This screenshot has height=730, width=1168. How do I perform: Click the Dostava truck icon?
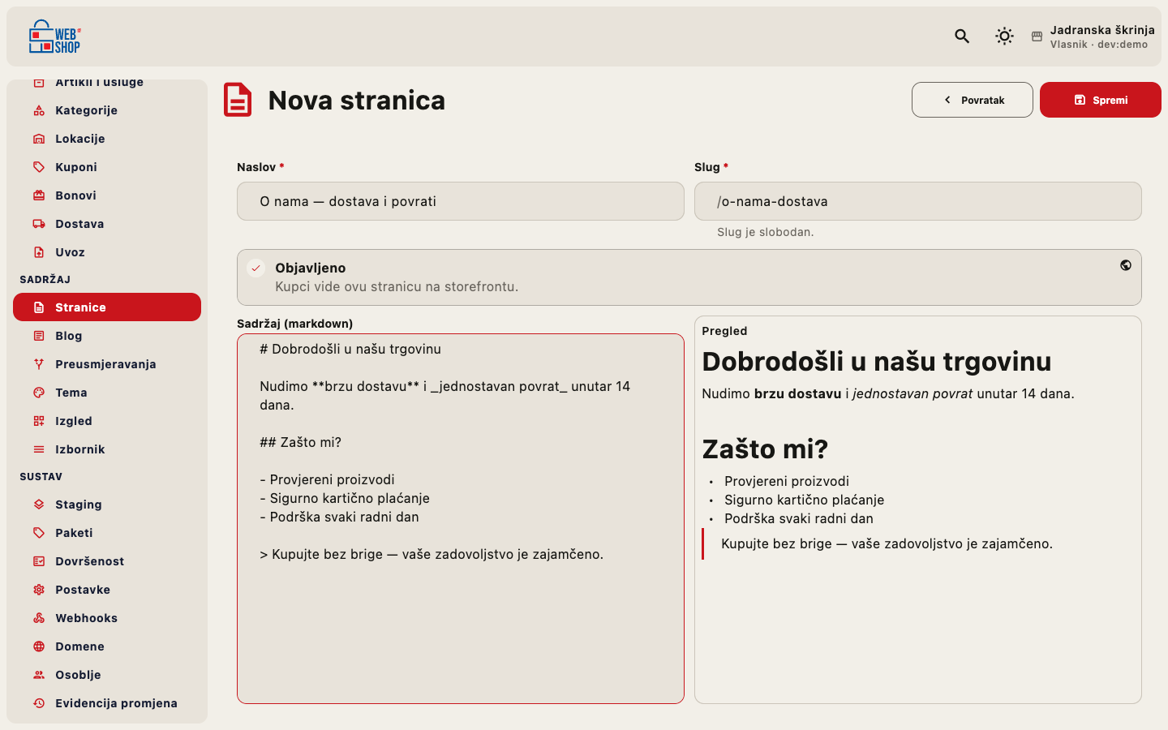[x=39, y=224]
